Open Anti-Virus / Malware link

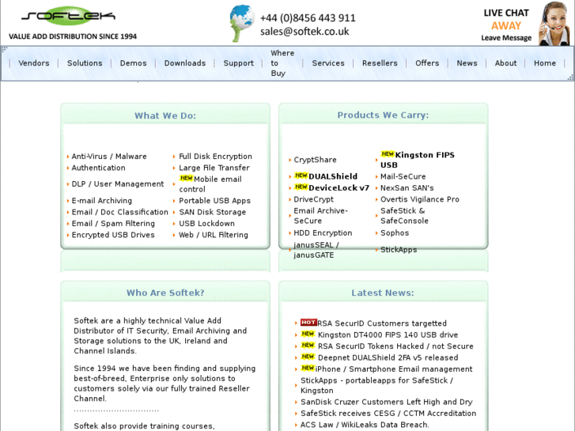[109, 157]
